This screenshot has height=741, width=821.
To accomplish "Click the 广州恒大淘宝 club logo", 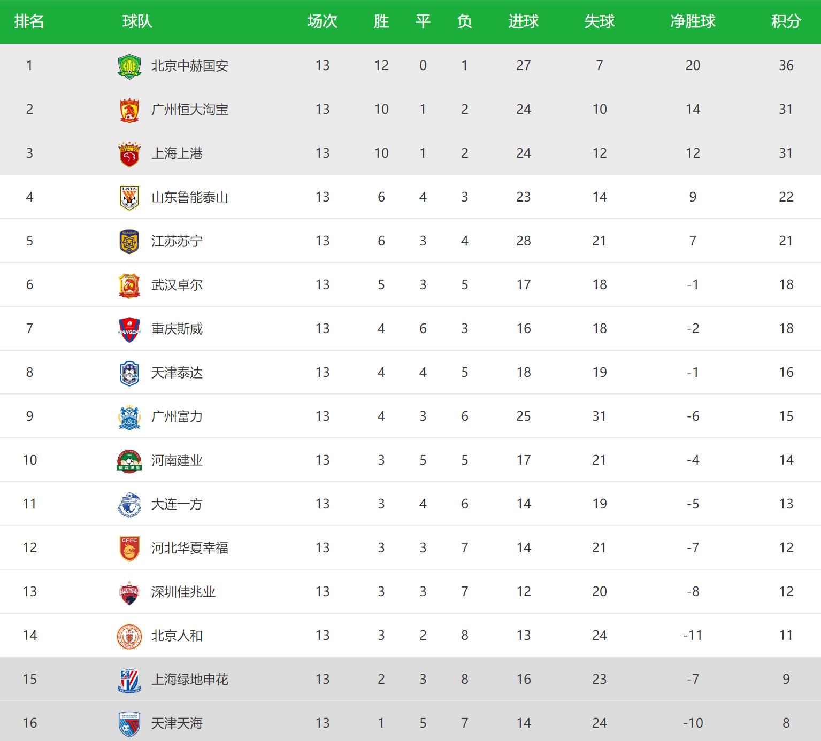I will point(129,110).
